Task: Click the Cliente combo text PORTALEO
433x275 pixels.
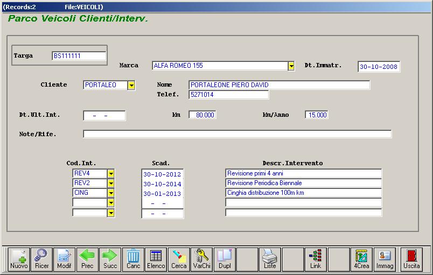Action: tap(105, 85)
